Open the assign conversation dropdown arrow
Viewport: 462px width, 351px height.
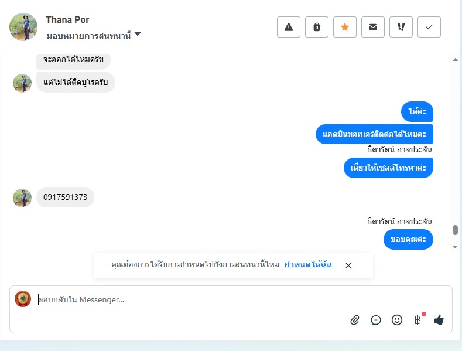click(x=138, y=34)
